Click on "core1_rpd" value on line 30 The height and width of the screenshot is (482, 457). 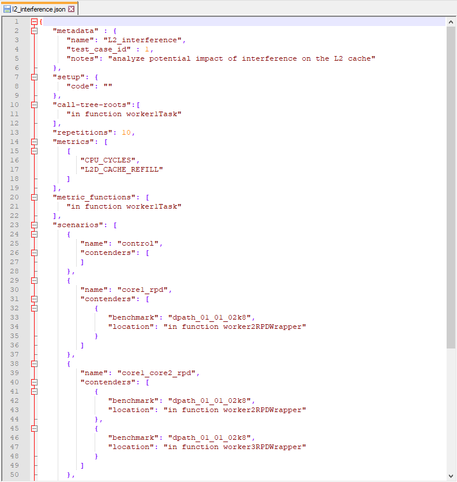click(x=143, y=290)
